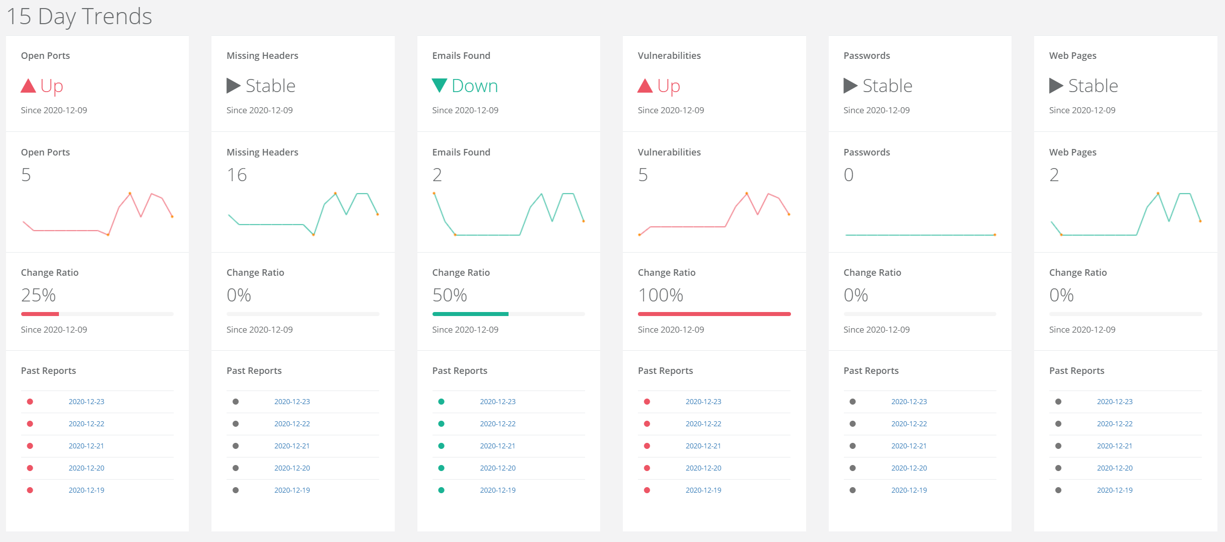Open Open Ports report 2020-12-21

coord(87,446)
